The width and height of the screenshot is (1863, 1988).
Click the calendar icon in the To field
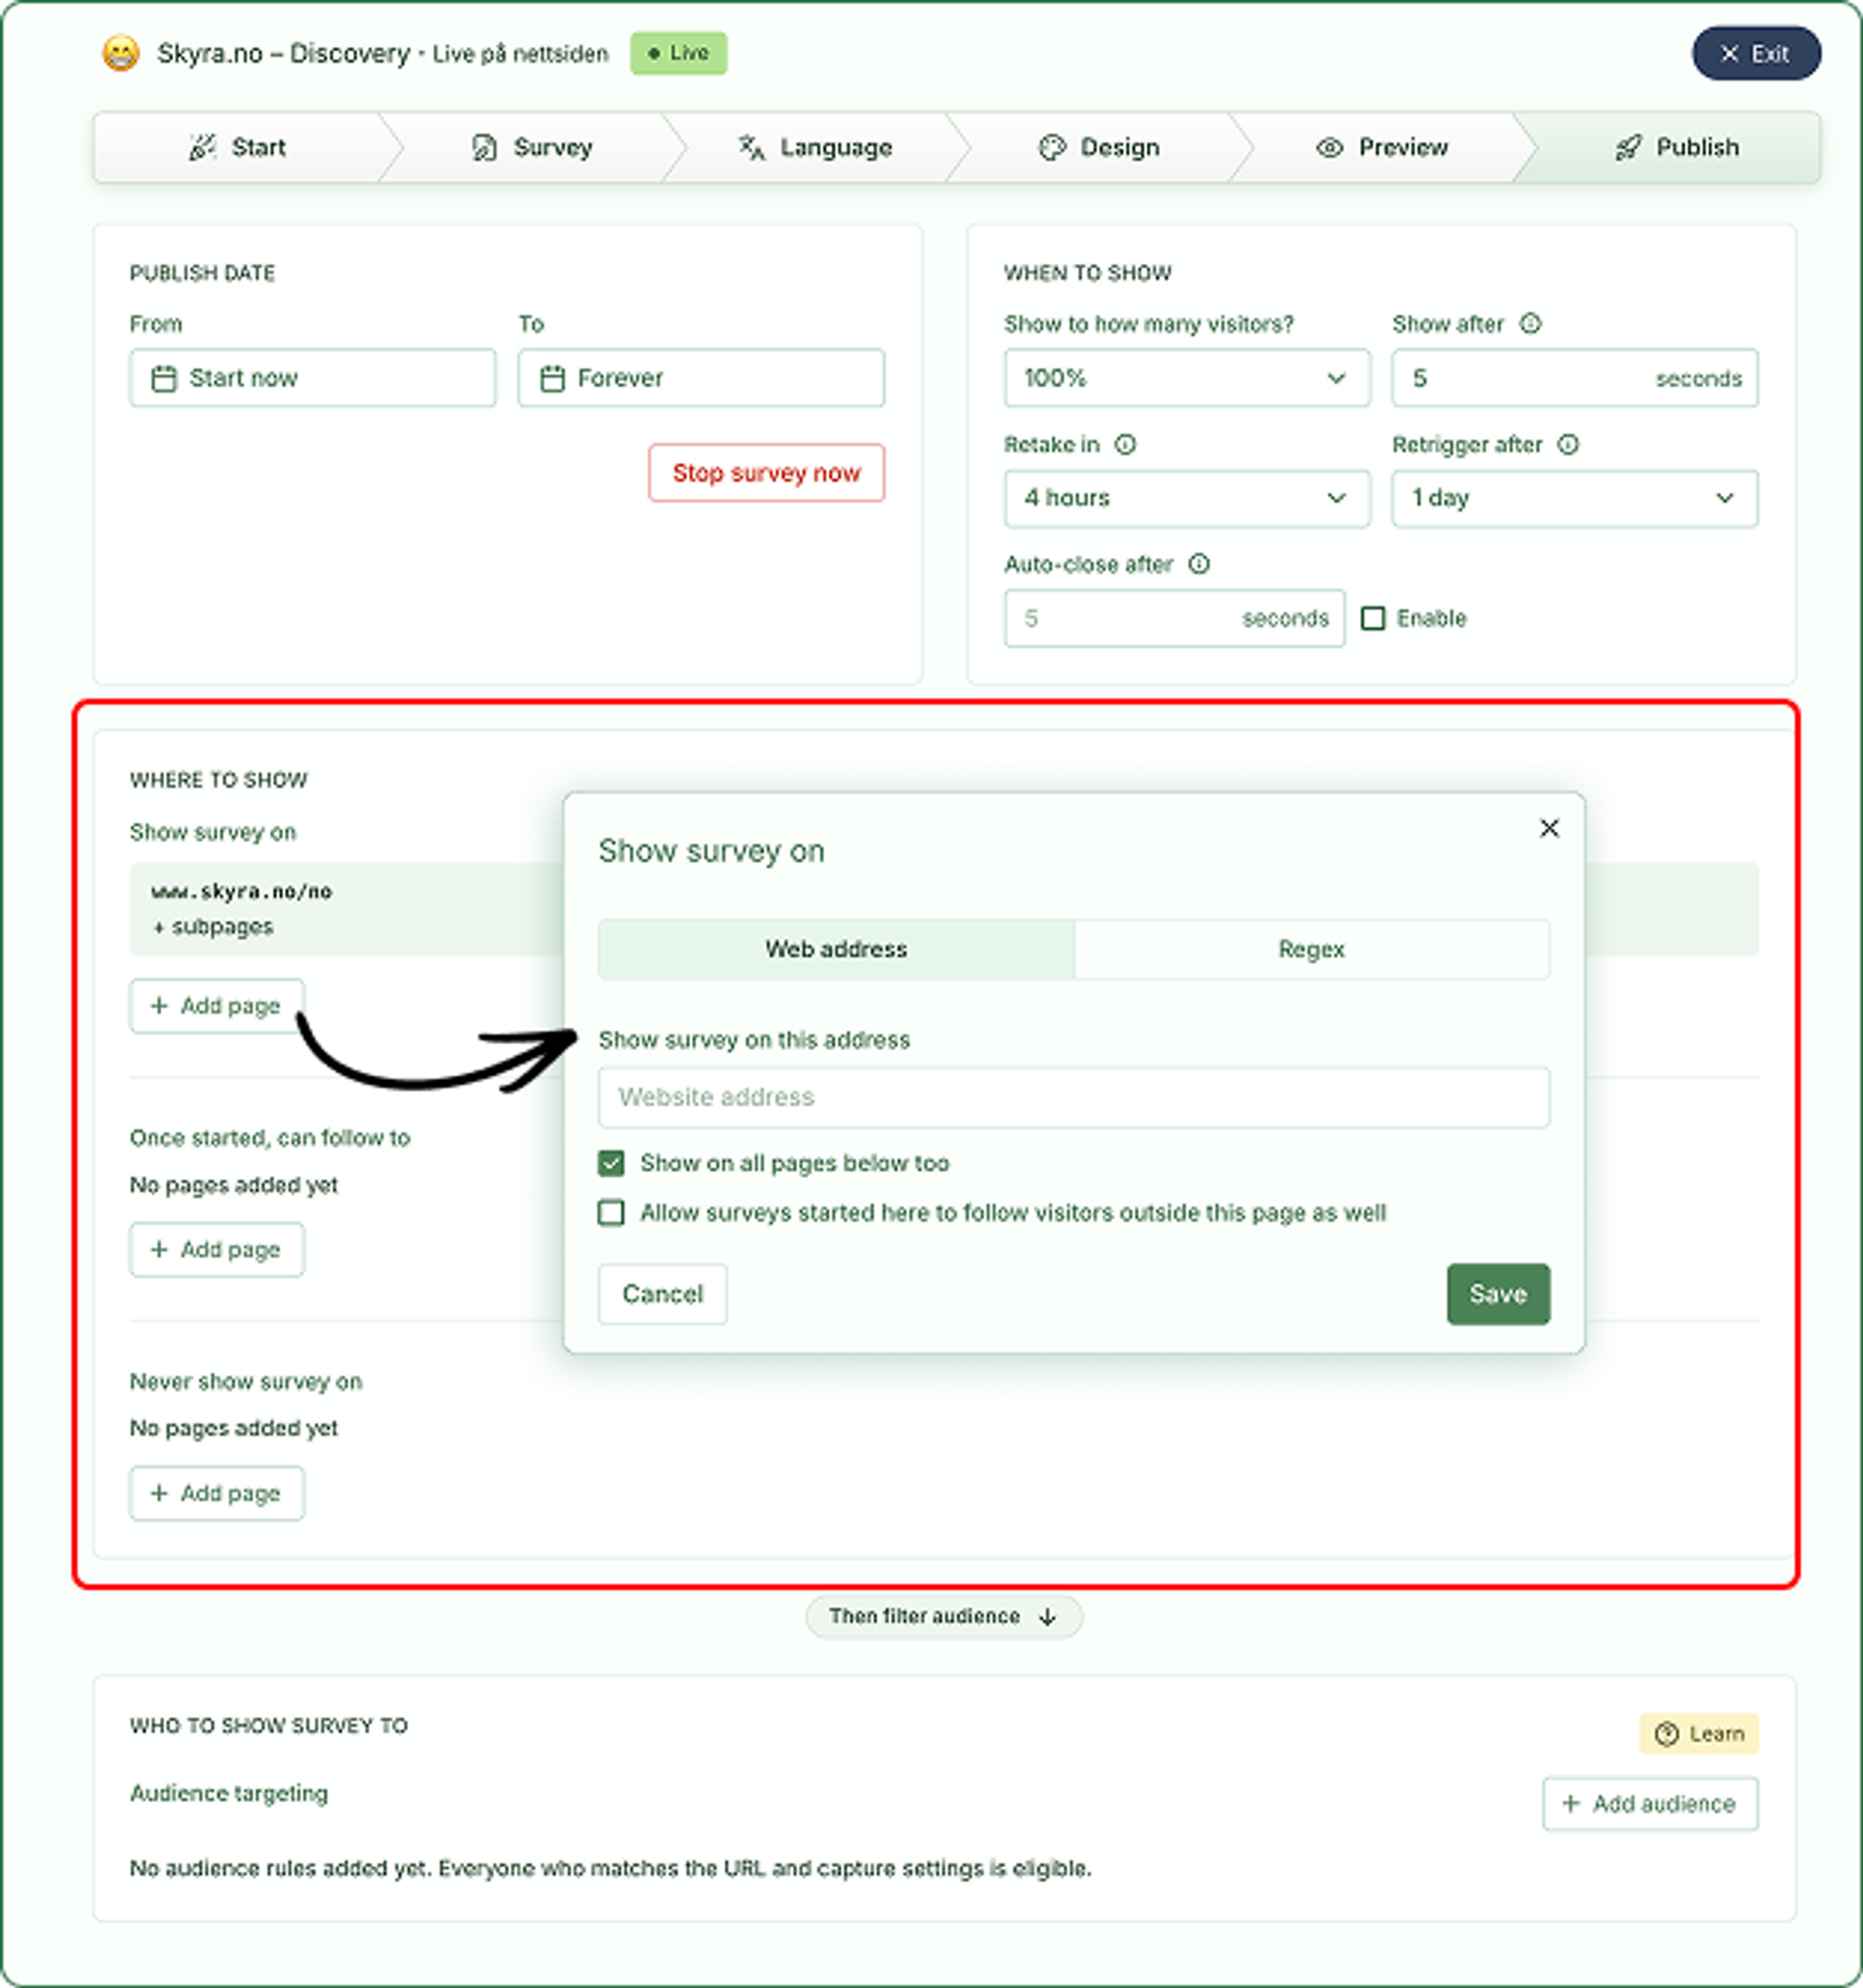552,378
